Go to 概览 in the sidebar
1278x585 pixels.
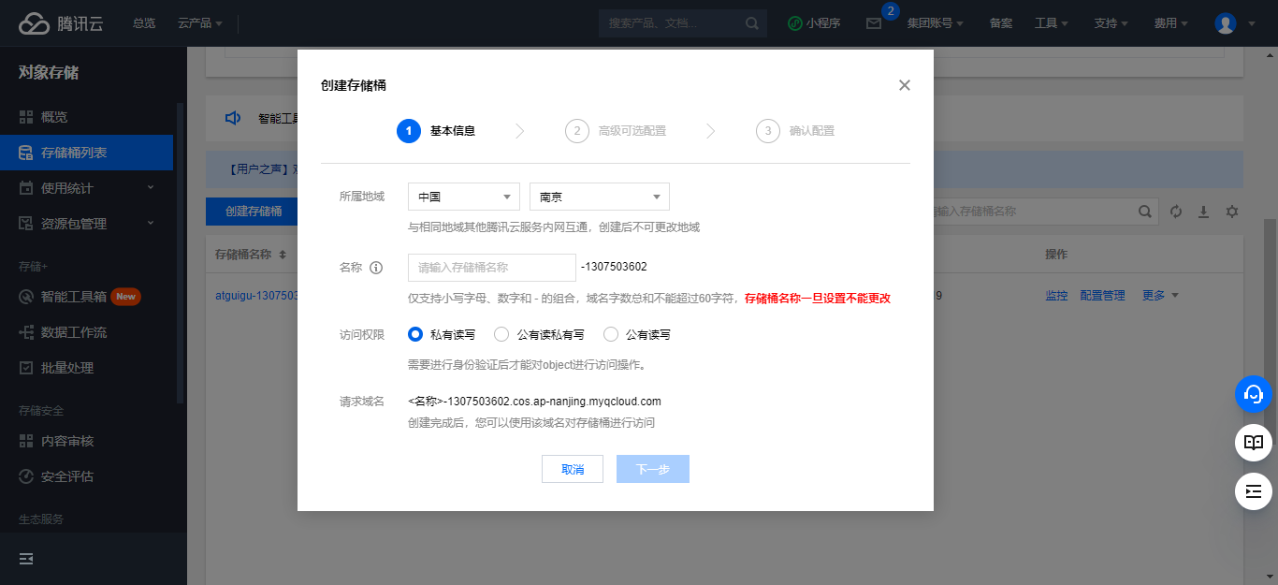click(54, 117)
